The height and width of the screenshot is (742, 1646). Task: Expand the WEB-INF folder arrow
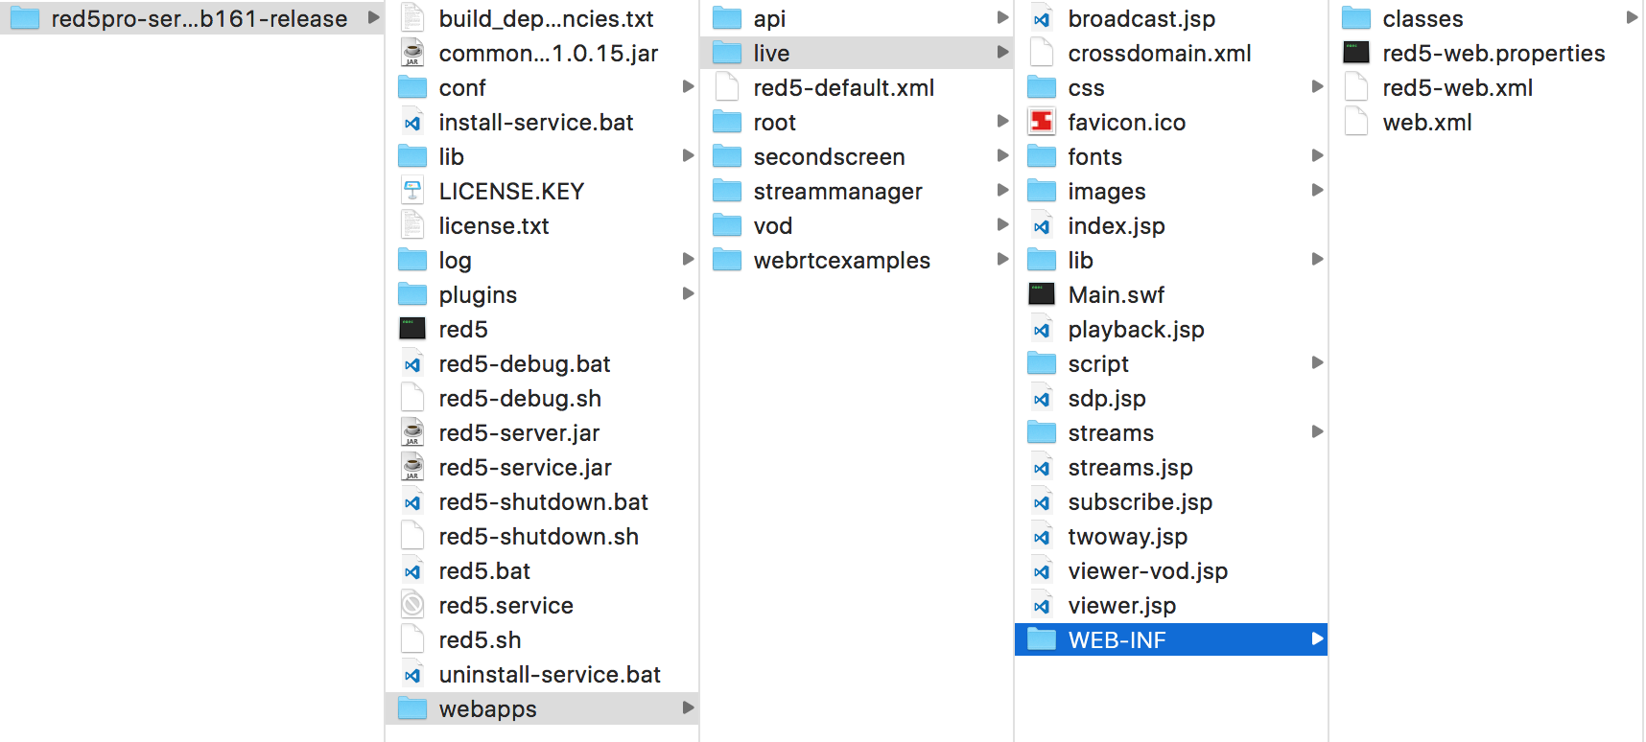[x=1317, y=638]
